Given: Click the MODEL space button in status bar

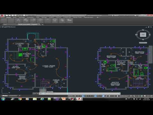Looking at the screenshot, I should click(70, 96).
